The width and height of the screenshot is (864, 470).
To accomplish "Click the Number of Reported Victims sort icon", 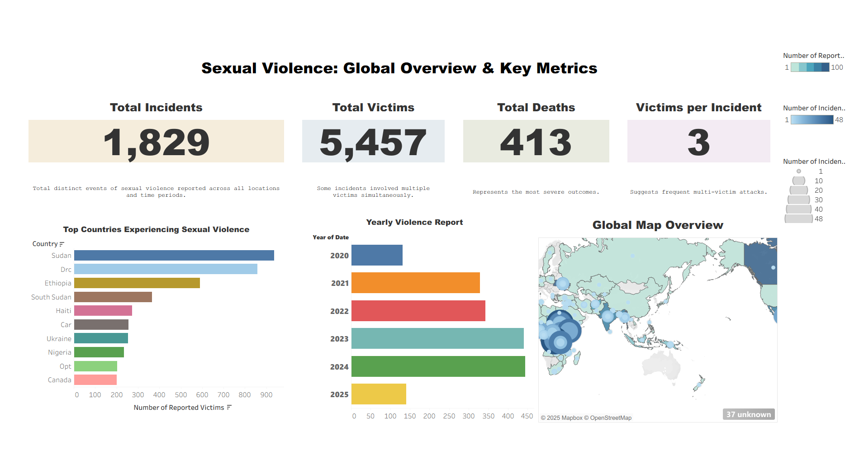I will pos(229,407).
